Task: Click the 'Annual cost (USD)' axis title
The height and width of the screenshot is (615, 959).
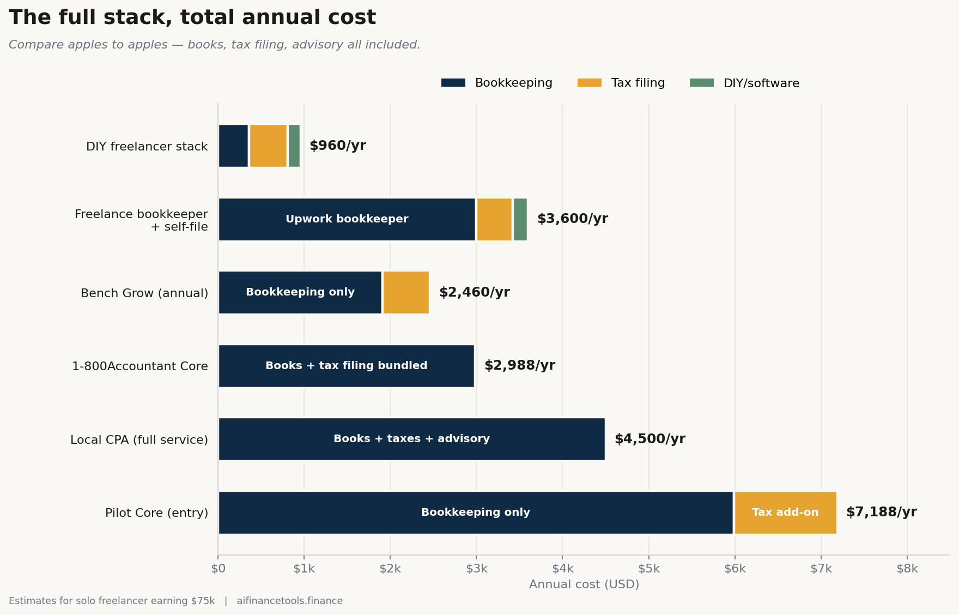Action: tap(584, 584)
